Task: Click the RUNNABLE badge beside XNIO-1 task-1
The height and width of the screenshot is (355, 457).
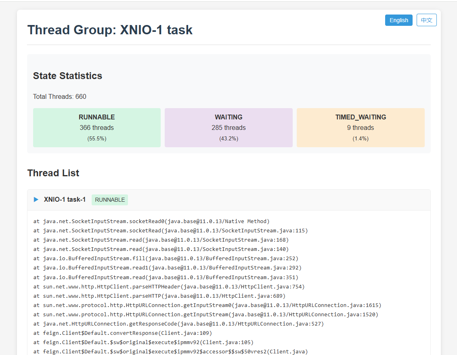Action: coord(110,200)
